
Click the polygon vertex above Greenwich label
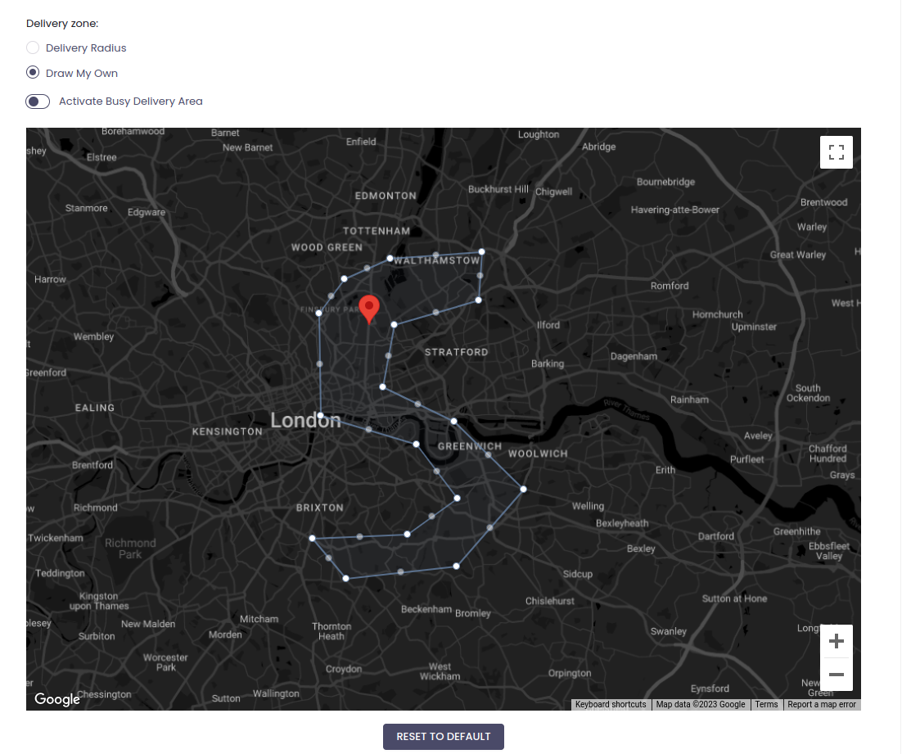pos(453,421)
